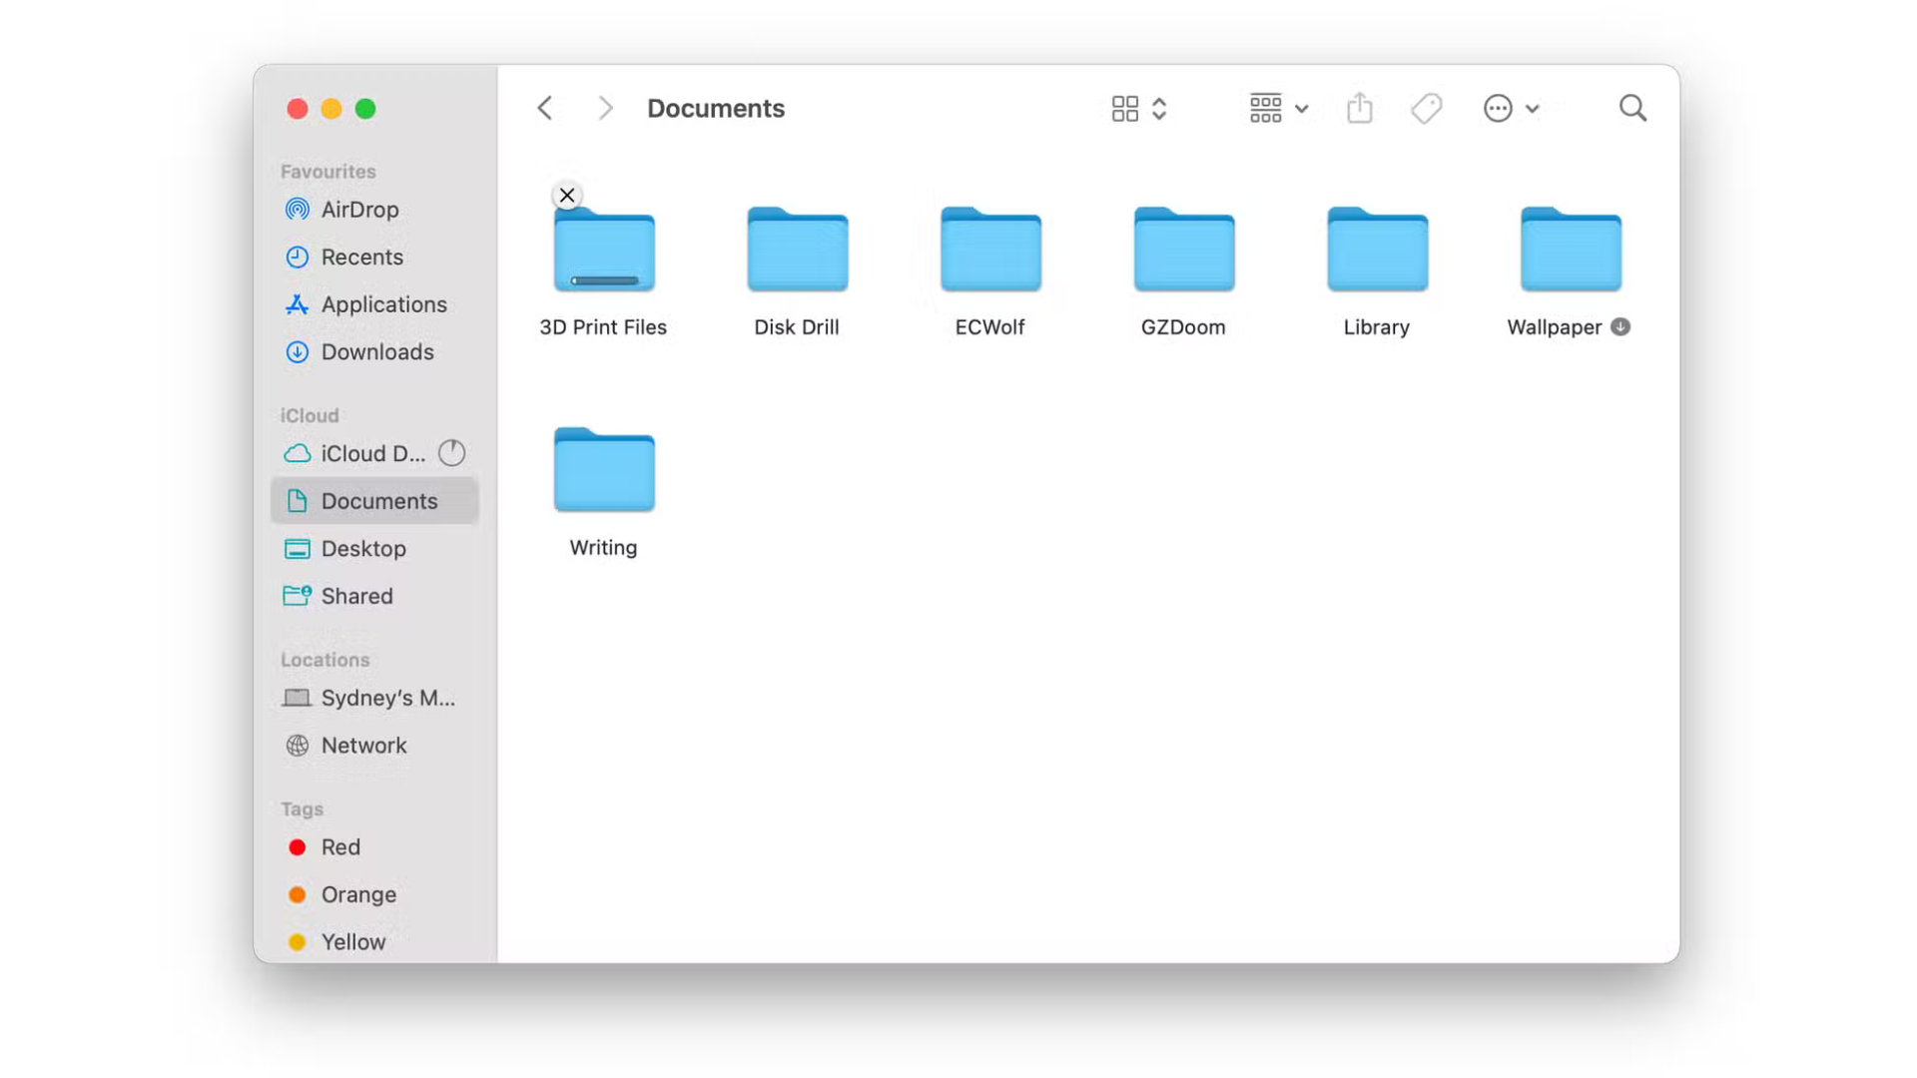This screenshot has height=1078, width=1917.
Task: Expand the Group By dropdown
Action: coord(1278,108)
